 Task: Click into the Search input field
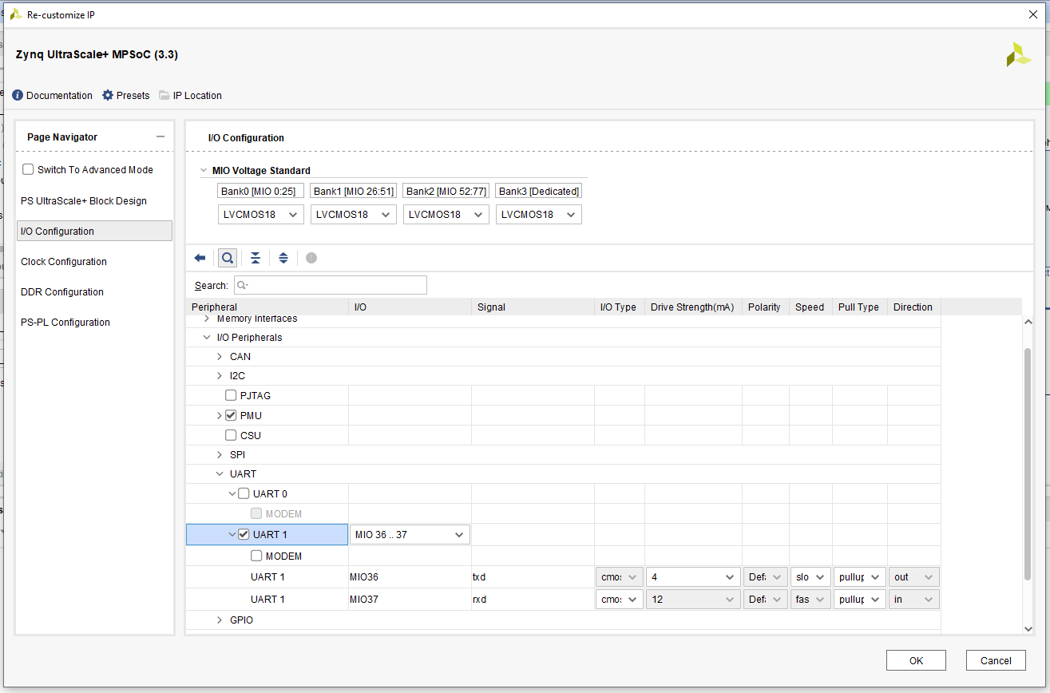tap(330, 285)
